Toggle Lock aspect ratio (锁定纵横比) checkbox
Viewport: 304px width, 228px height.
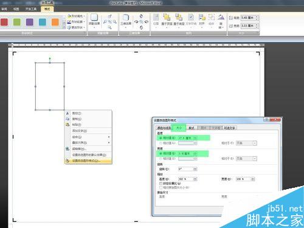pyautogui.click(x=161, y=184)
